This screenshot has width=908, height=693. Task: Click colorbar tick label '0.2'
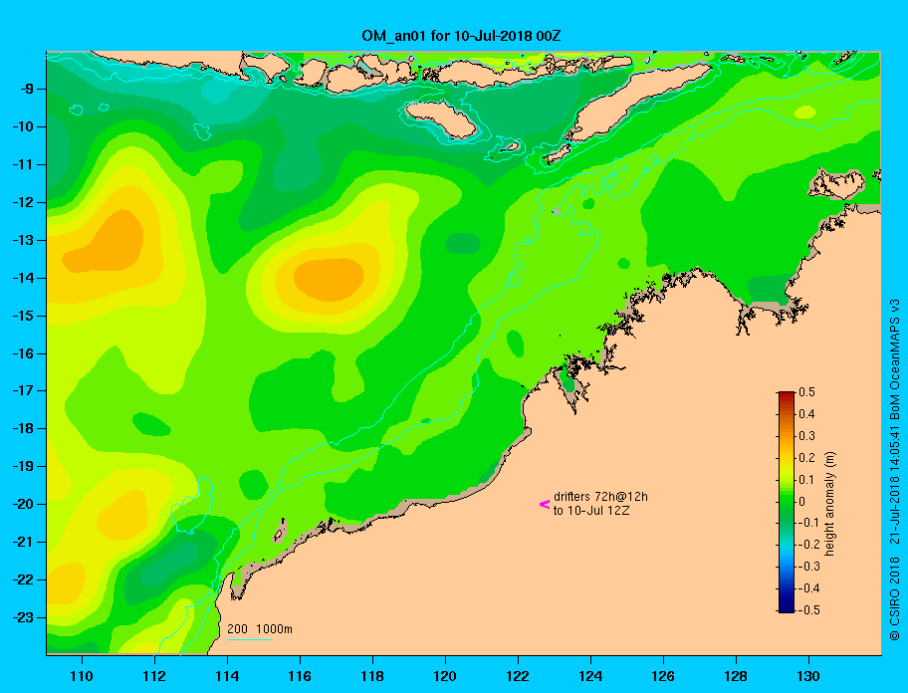click(x=806, y=457)
